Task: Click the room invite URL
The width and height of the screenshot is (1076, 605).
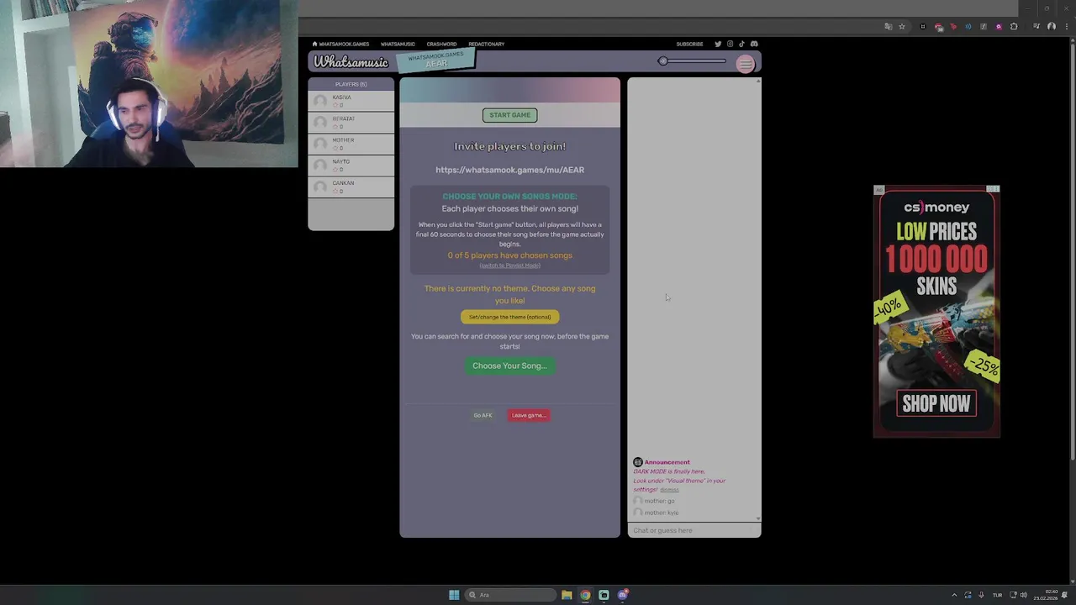Action: tap(509, 170)
